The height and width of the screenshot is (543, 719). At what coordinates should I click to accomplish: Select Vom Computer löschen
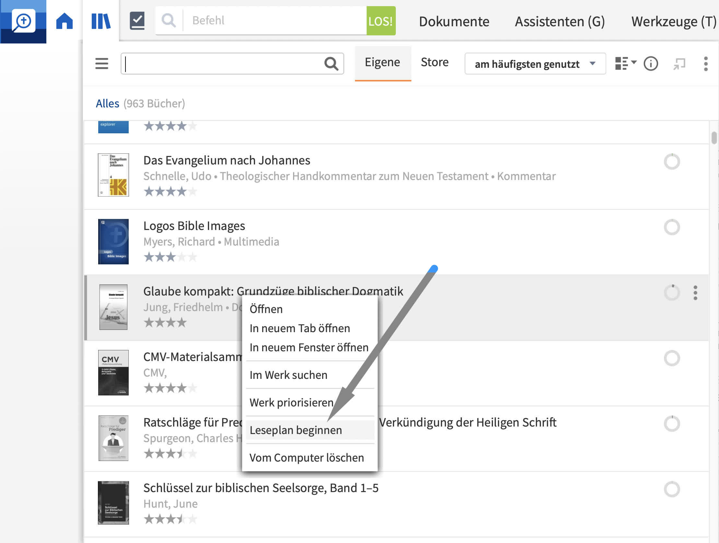[x=307, y=458]
